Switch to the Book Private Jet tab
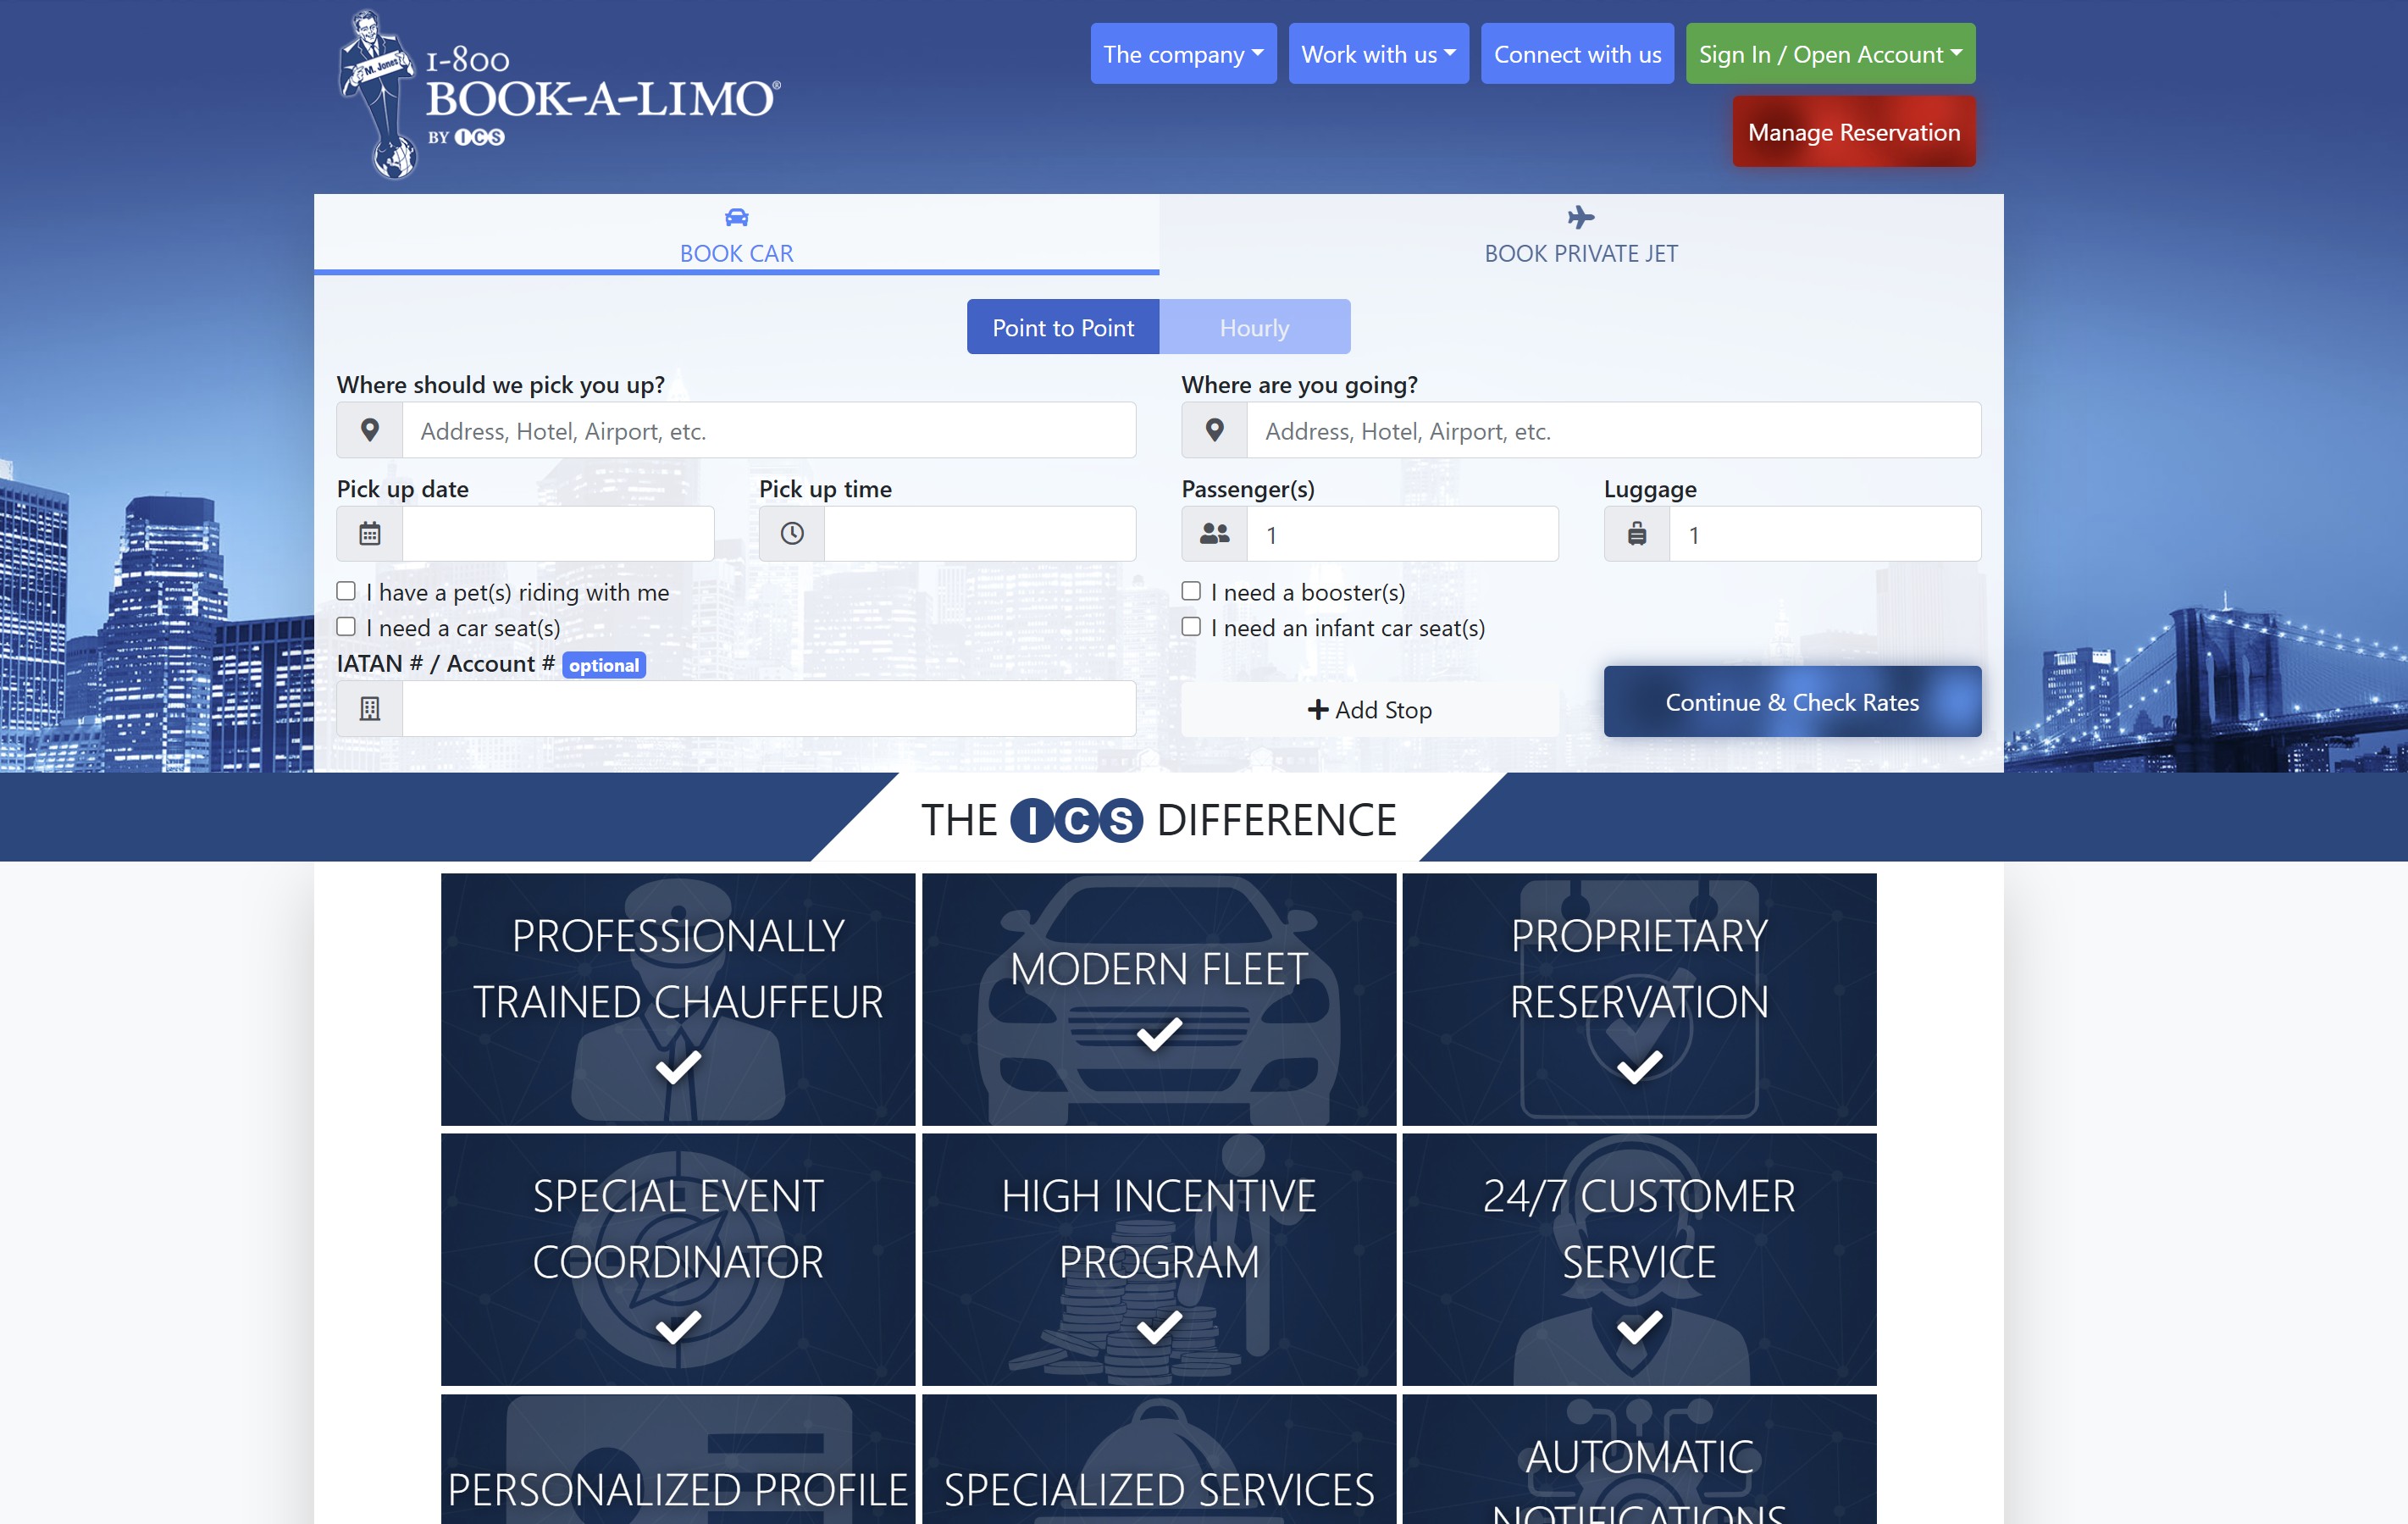The height and width of the screenshot is (1524, 2408). pyautogui.click(x=1581, y=235)
